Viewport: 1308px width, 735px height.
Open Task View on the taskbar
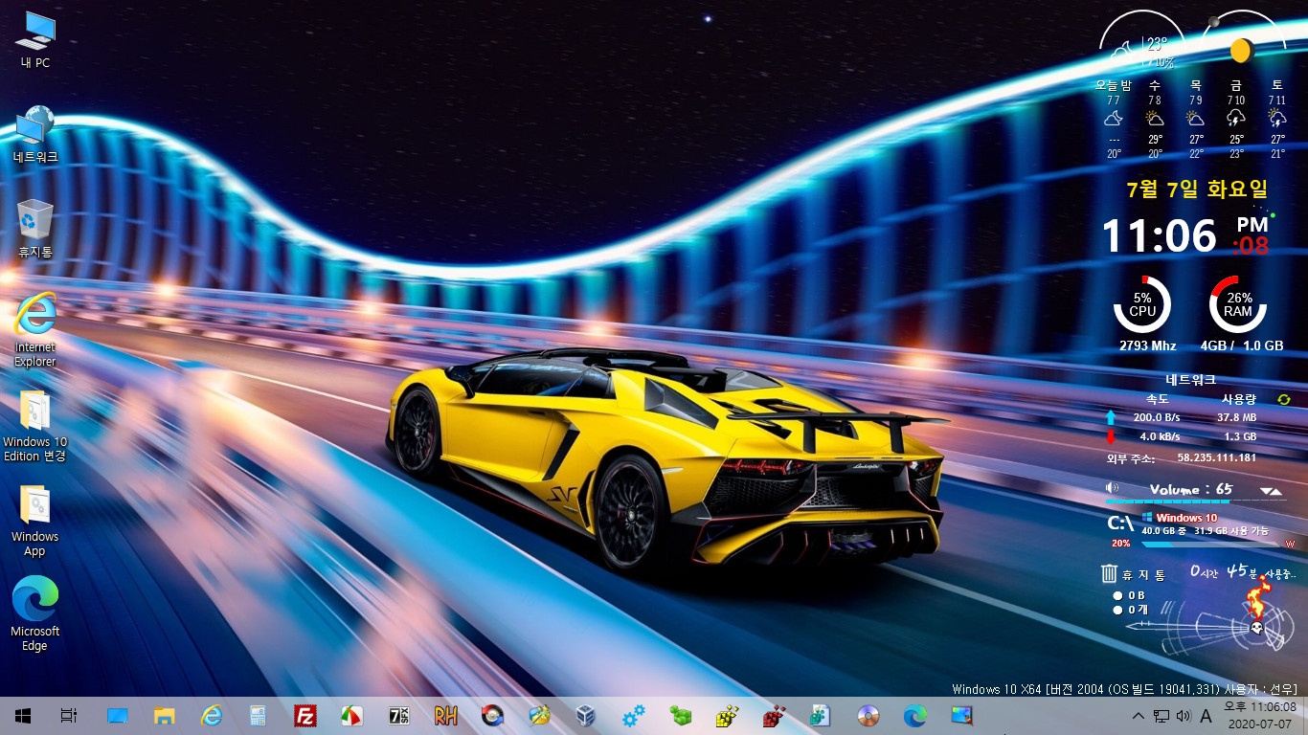68,715
